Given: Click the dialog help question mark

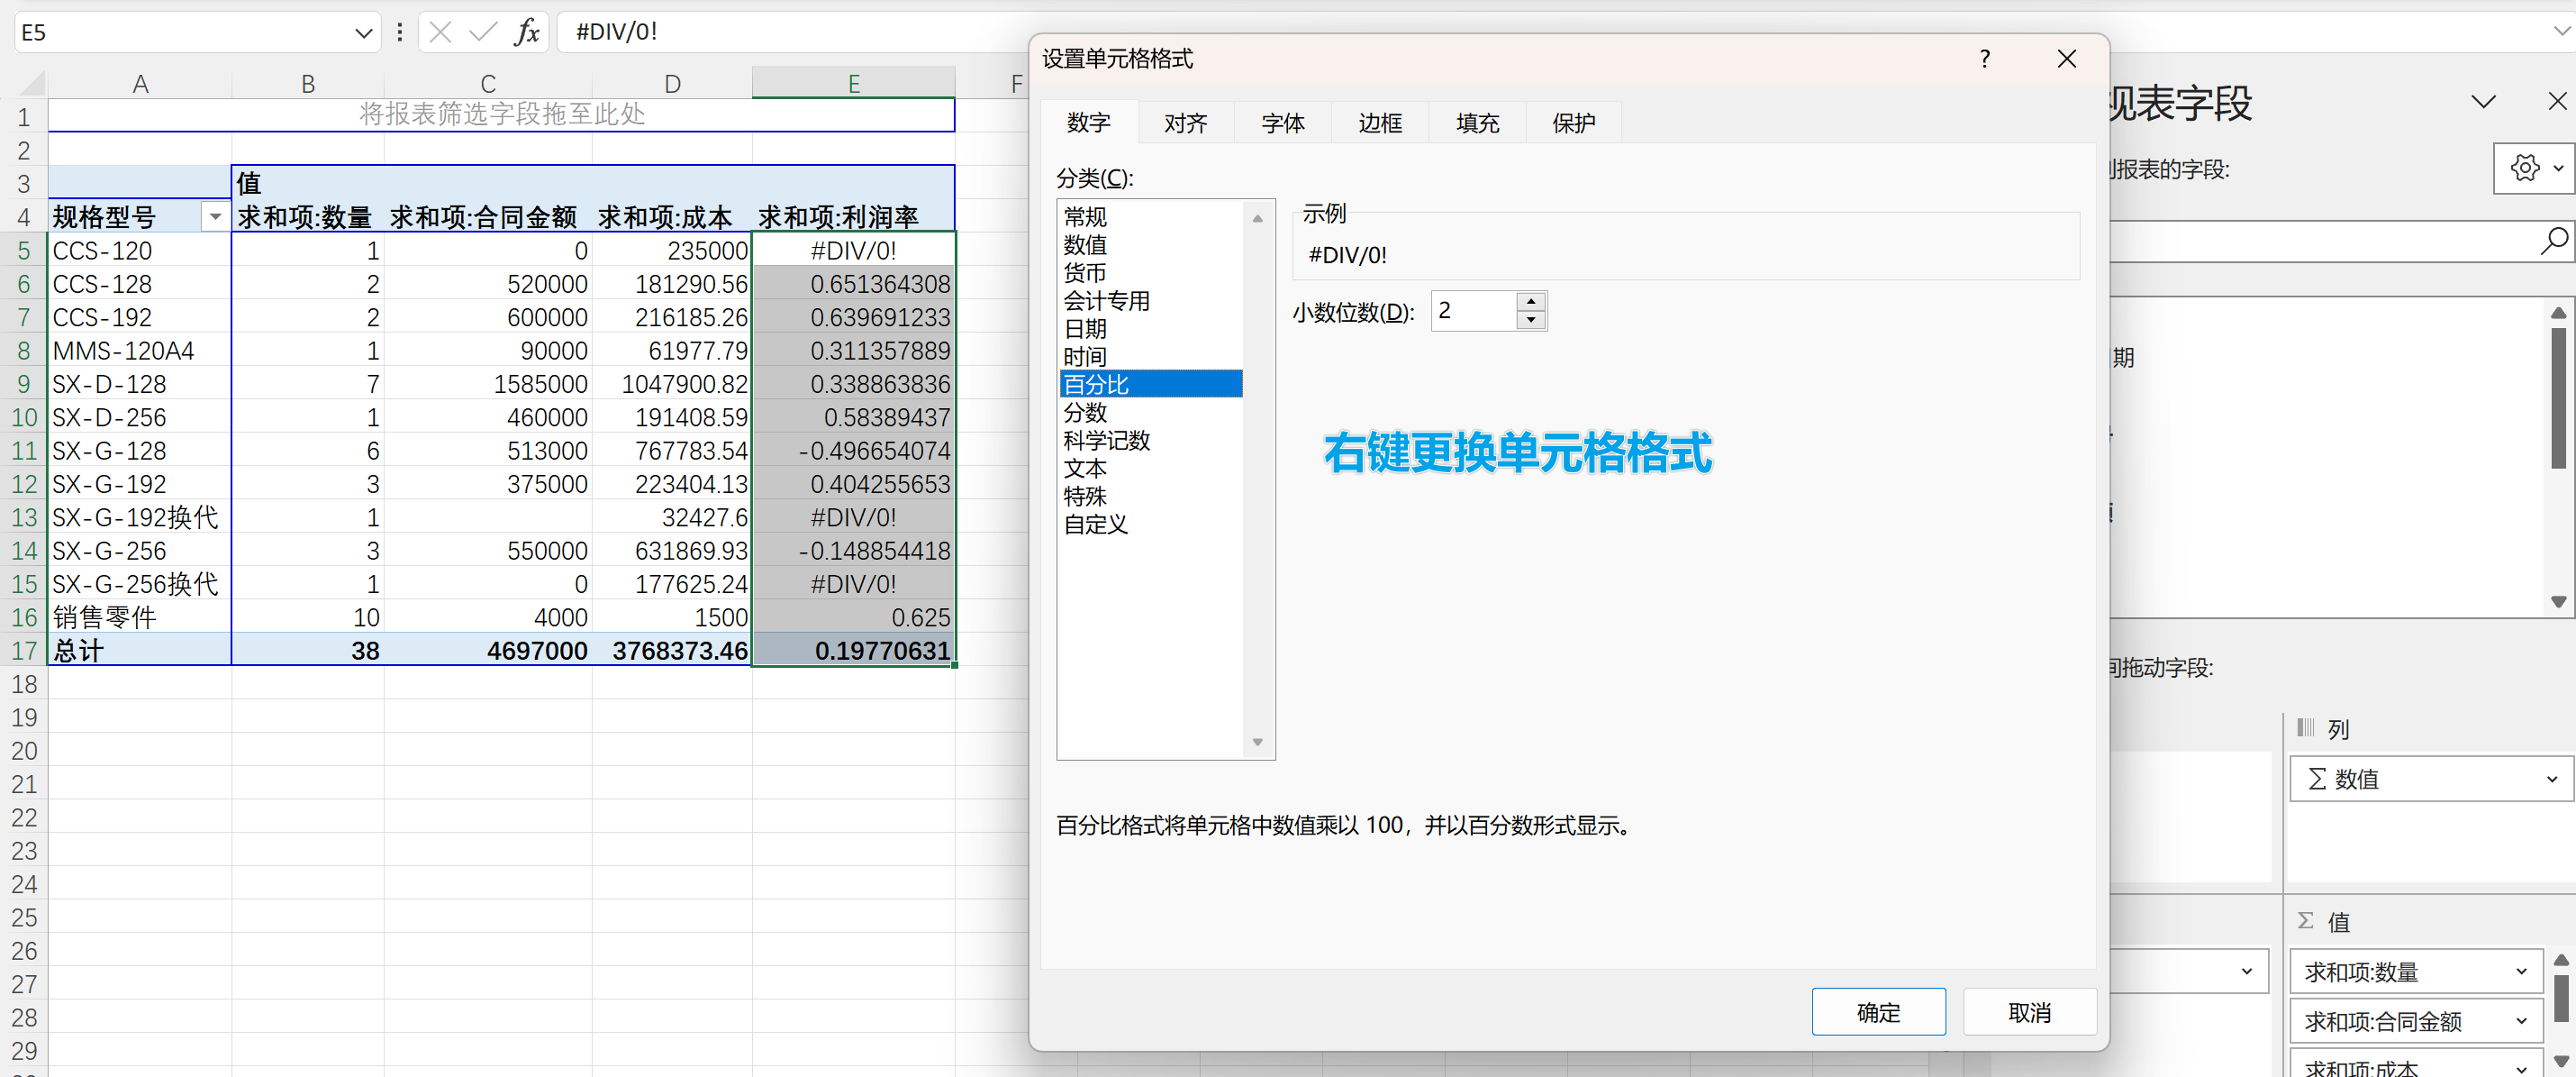Looking at the screenshot, I should click(x=1984, y=59).
